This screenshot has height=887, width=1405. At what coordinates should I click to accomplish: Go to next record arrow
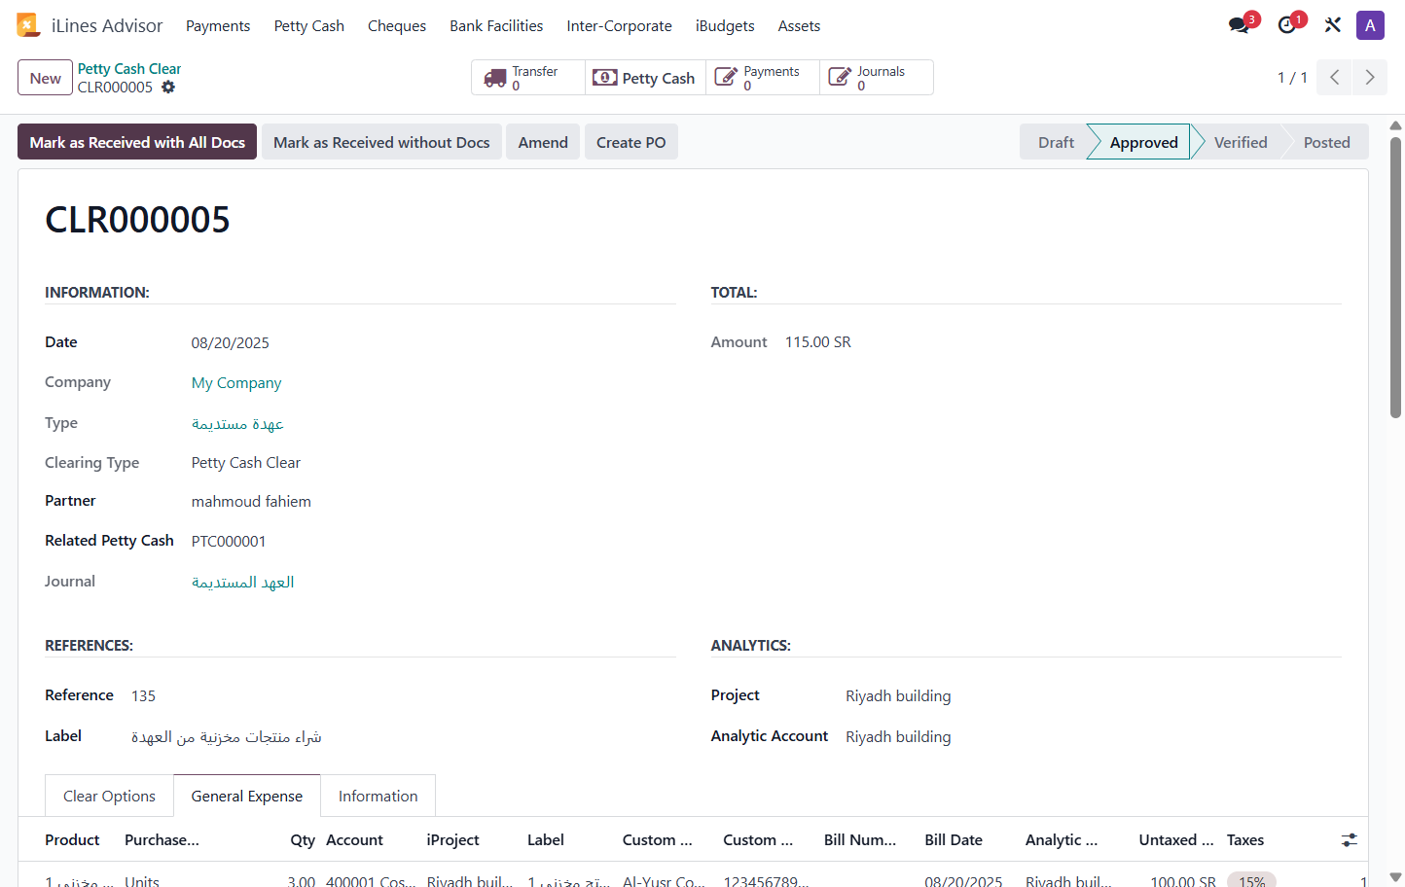[x=1370, y=78]
